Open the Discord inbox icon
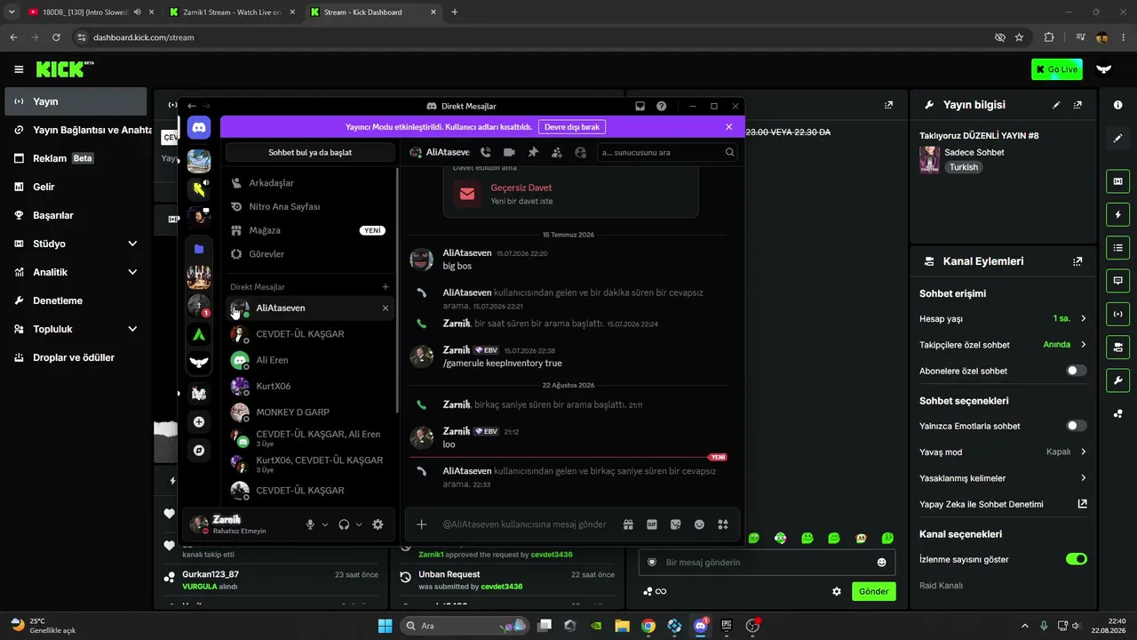Image resolution: width=1137 pixels, height=640 pixels. [640, 106]
